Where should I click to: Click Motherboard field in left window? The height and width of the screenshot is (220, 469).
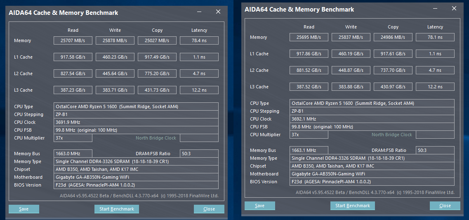[x=136, y=177]
